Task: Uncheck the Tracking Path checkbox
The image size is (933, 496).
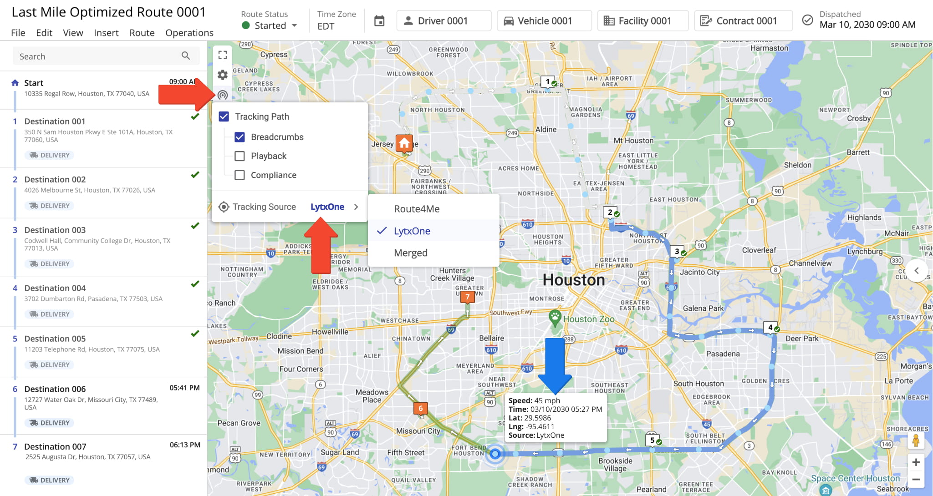Action: pos(224,116)
